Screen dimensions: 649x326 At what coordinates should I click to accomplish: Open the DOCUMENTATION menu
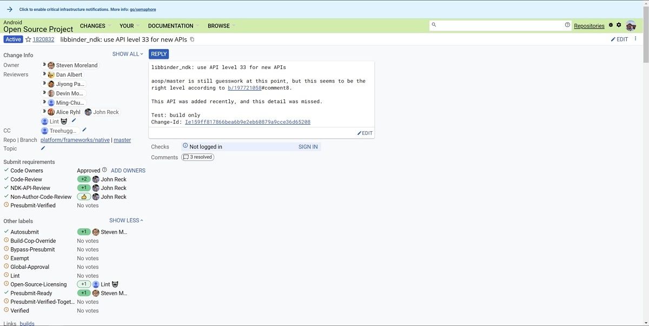pos(170,26)
